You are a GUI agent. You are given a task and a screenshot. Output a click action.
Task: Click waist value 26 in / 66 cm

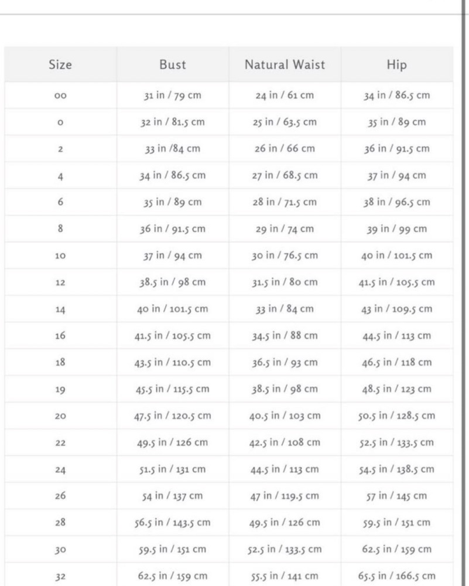tap(285, 149)
